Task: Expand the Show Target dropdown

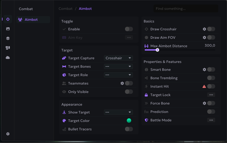Action: (x=118, y=112)
